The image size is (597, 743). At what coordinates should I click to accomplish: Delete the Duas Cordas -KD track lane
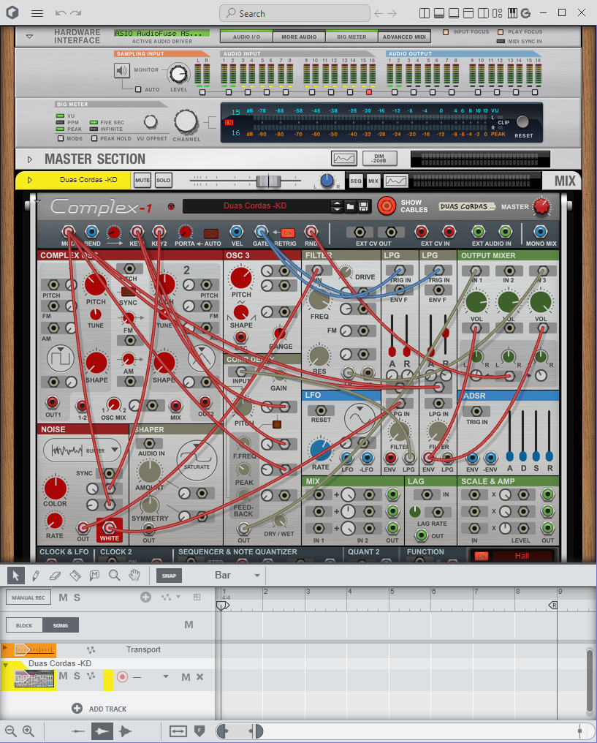[199, 677]
